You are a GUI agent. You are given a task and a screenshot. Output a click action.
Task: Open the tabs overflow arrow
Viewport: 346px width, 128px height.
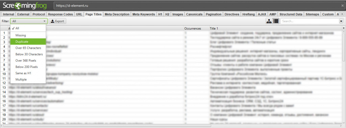[342, 14]
